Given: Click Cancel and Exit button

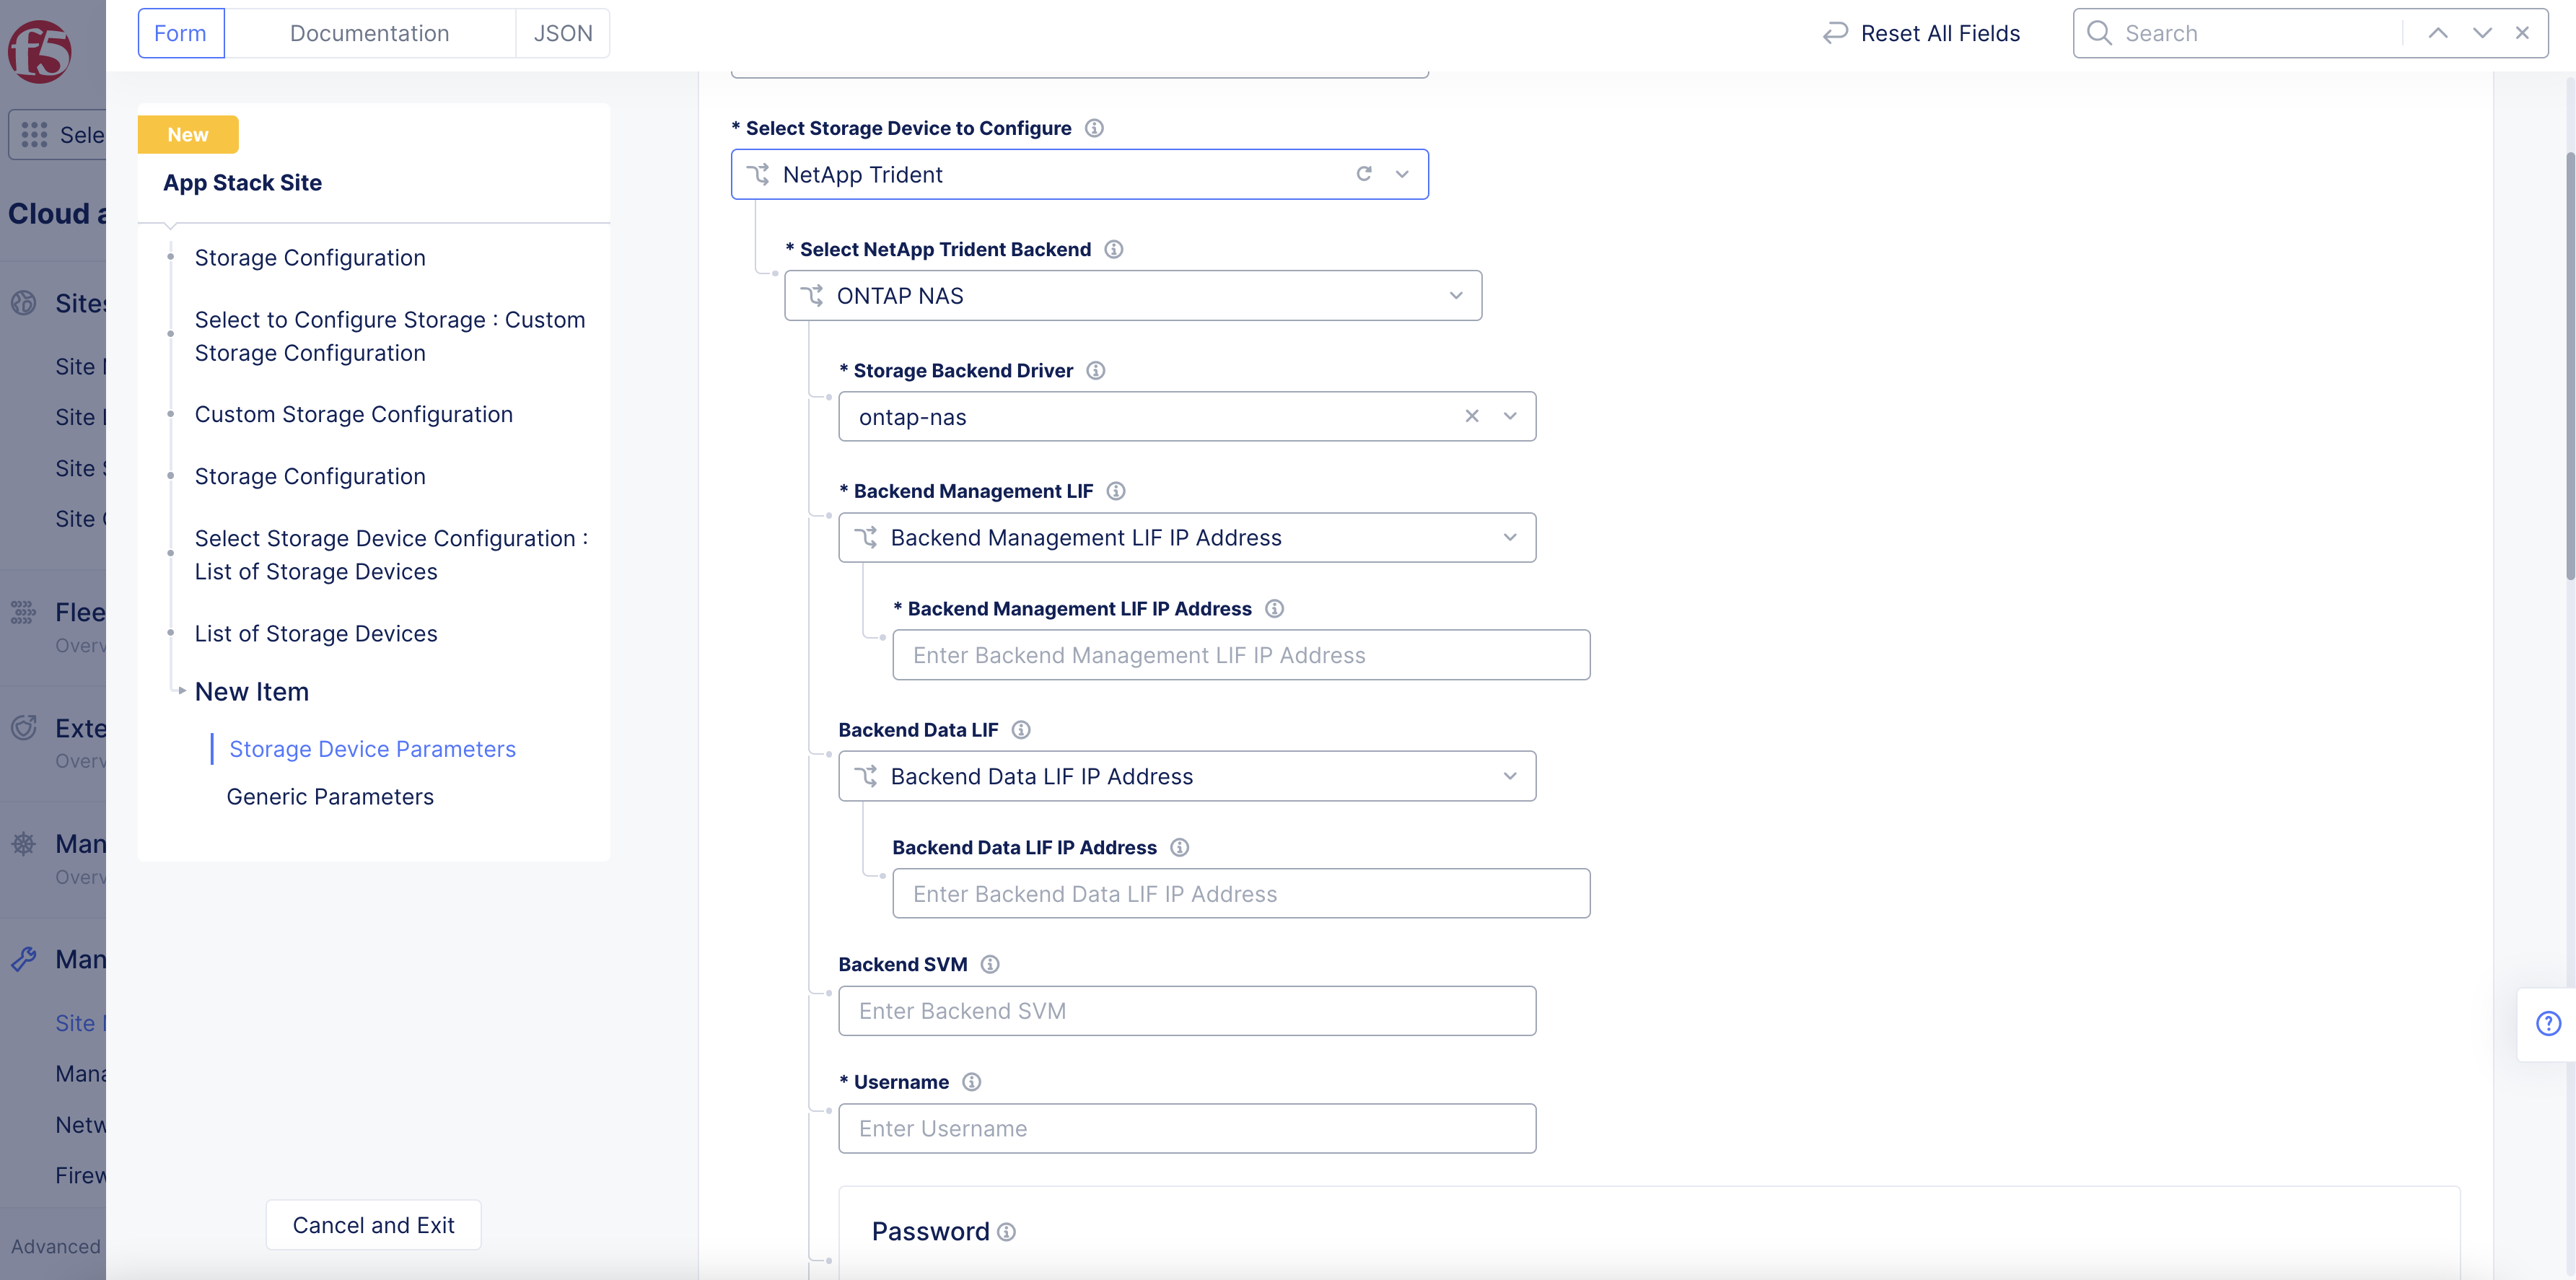Looking at the screenshot, I should coord(373,1225).
